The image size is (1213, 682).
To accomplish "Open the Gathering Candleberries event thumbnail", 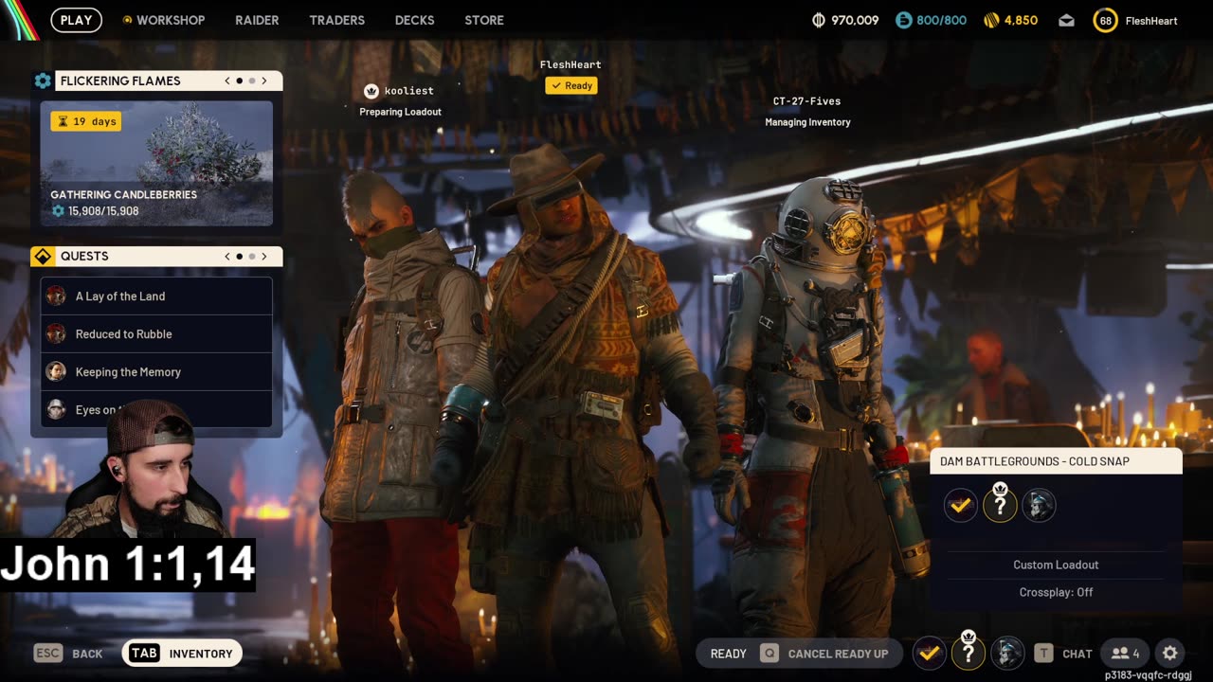I will pos(156,163).
